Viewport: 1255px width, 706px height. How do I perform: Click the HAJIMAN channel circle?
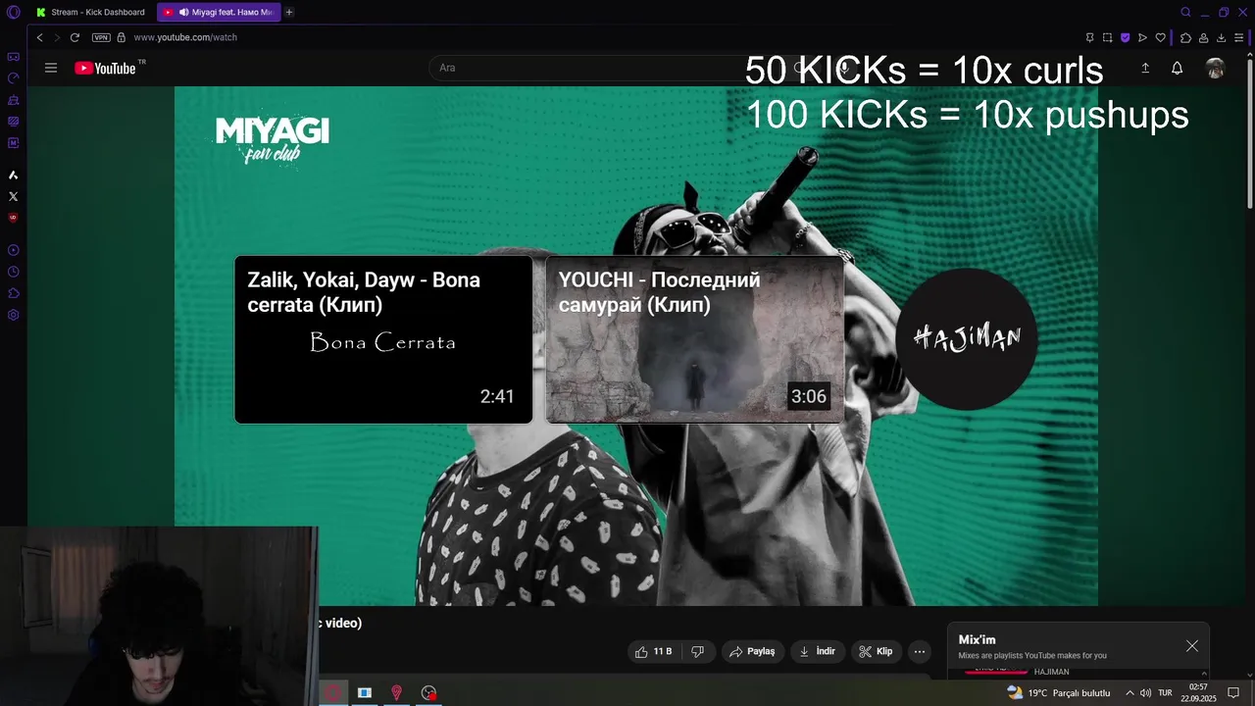coord(967,338)
